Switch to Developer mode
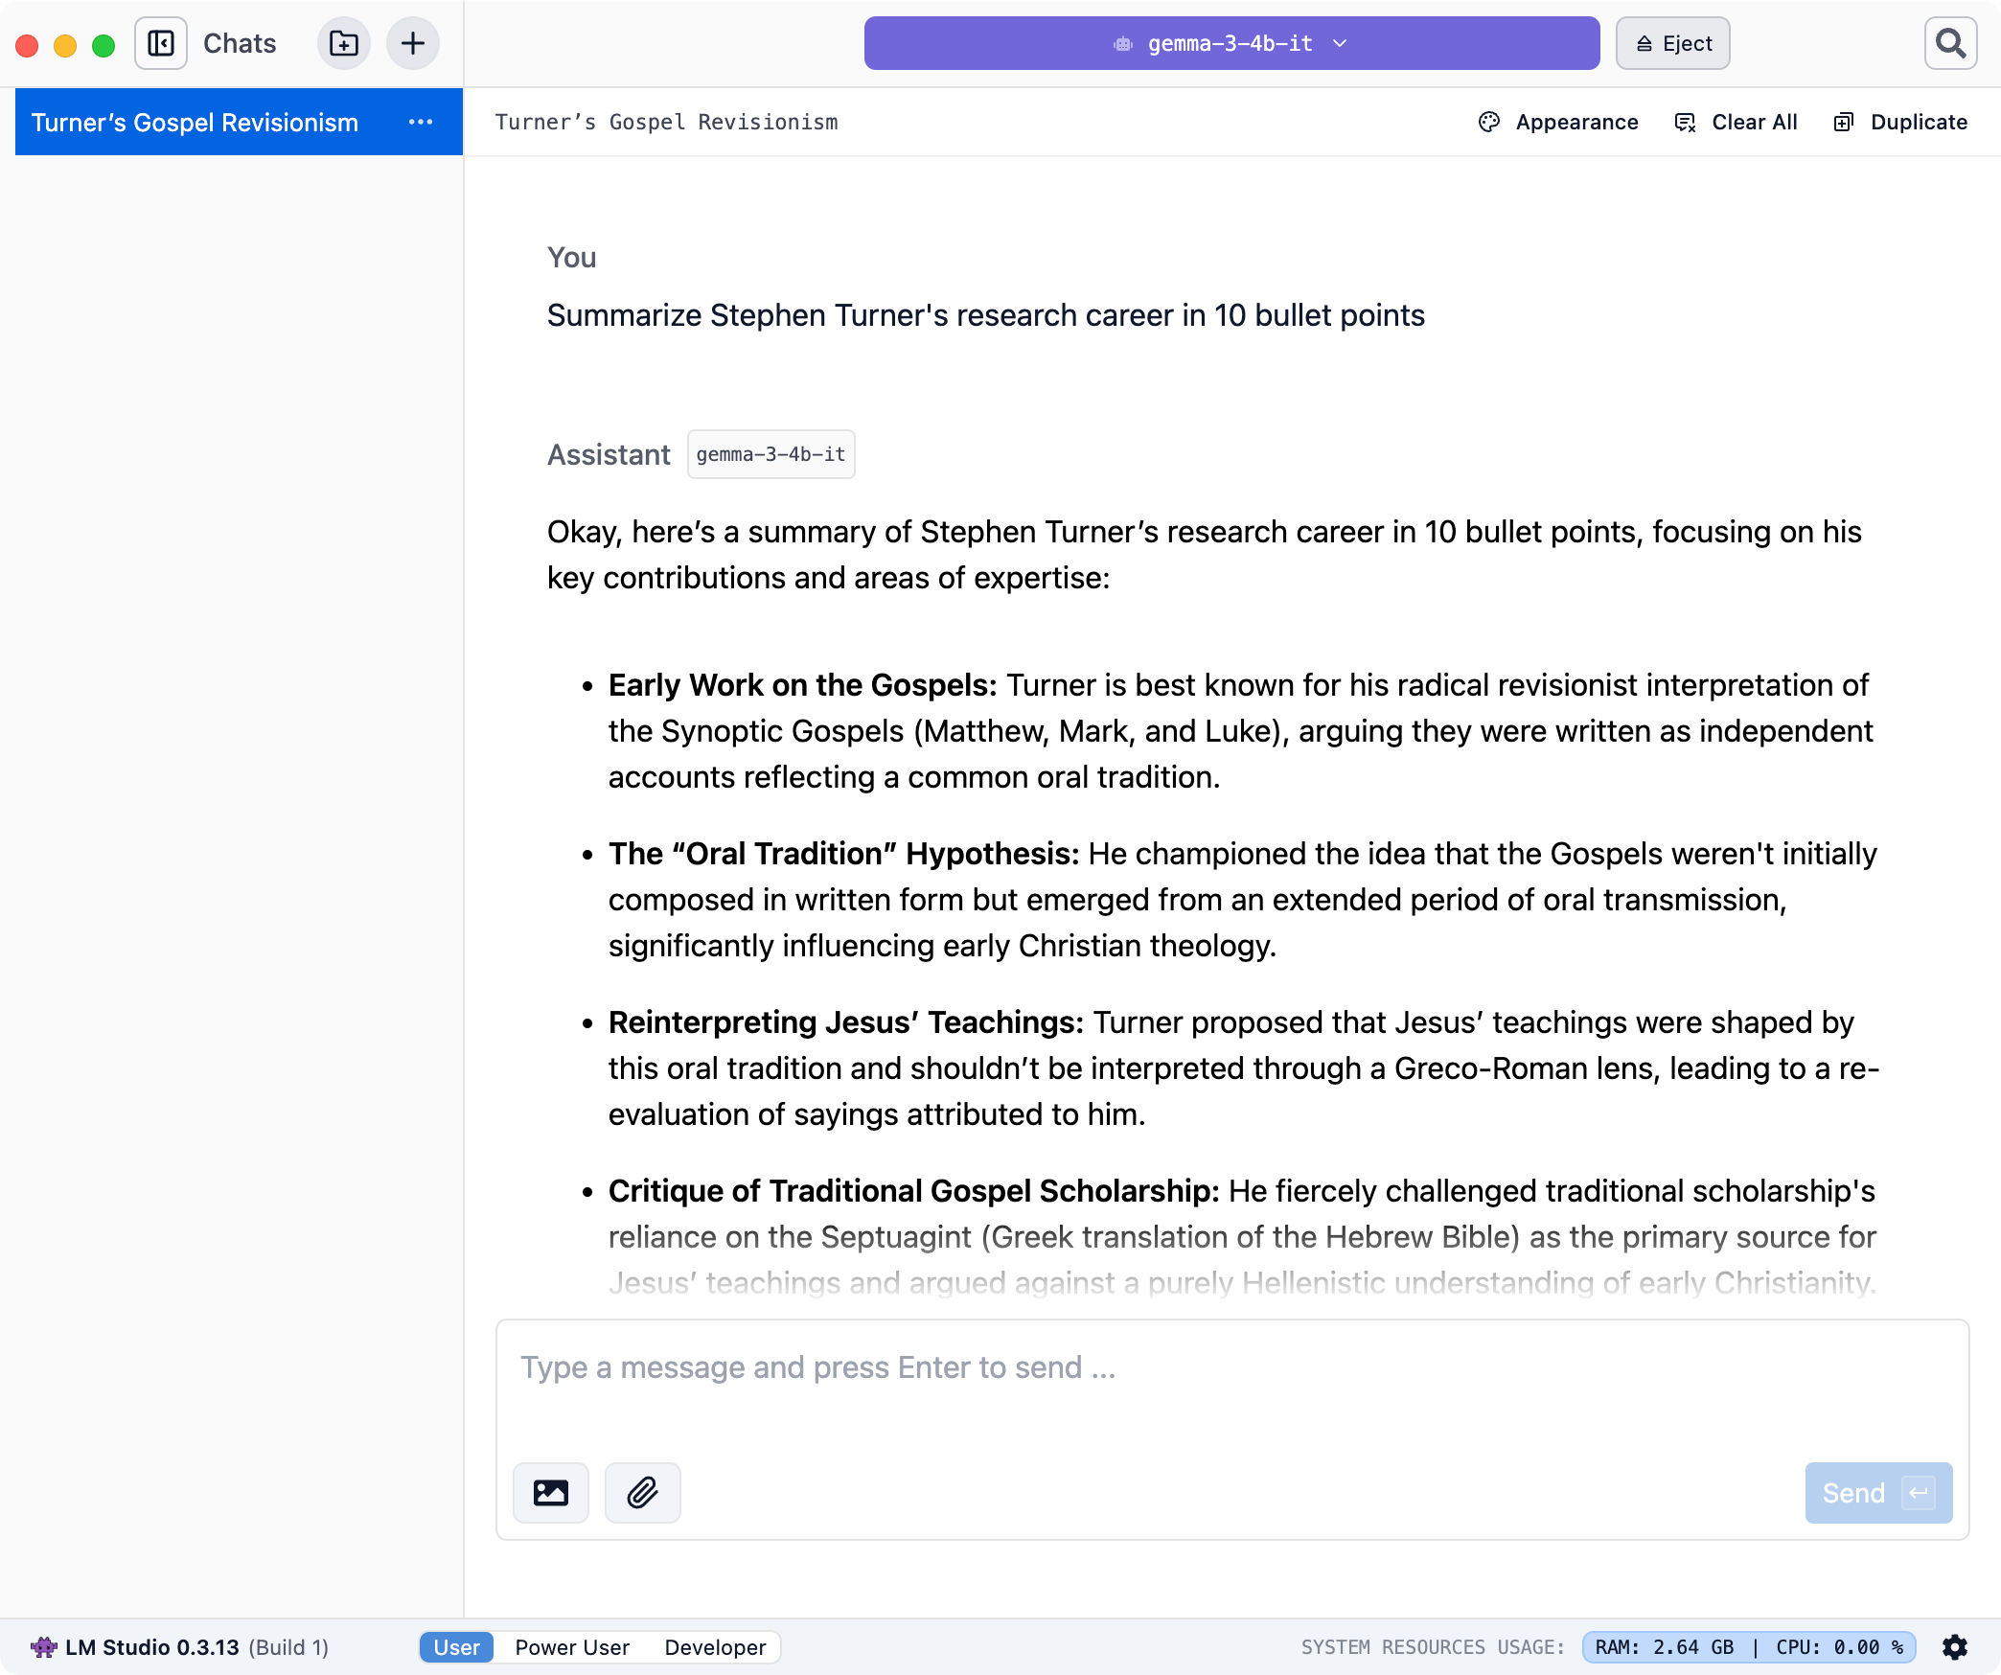This screenshot has height=1675, width=2001. coord(715,1647)
